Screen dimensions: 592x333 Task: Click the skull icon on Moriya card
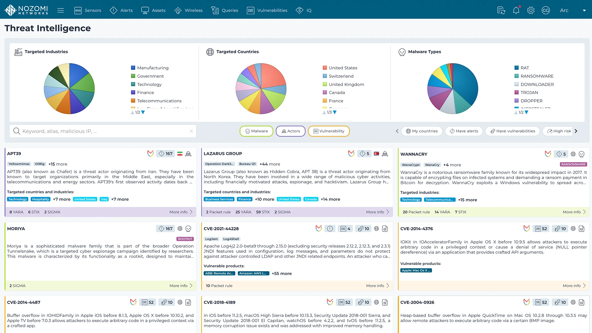point(188,229)
